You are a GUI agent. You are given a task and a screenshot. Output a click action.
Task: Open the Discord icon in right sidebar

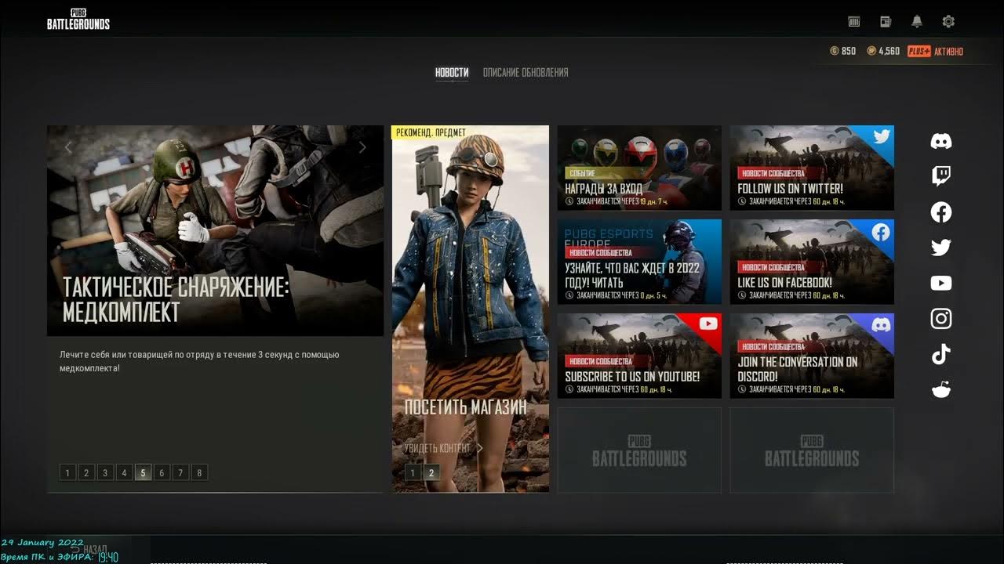941,141
